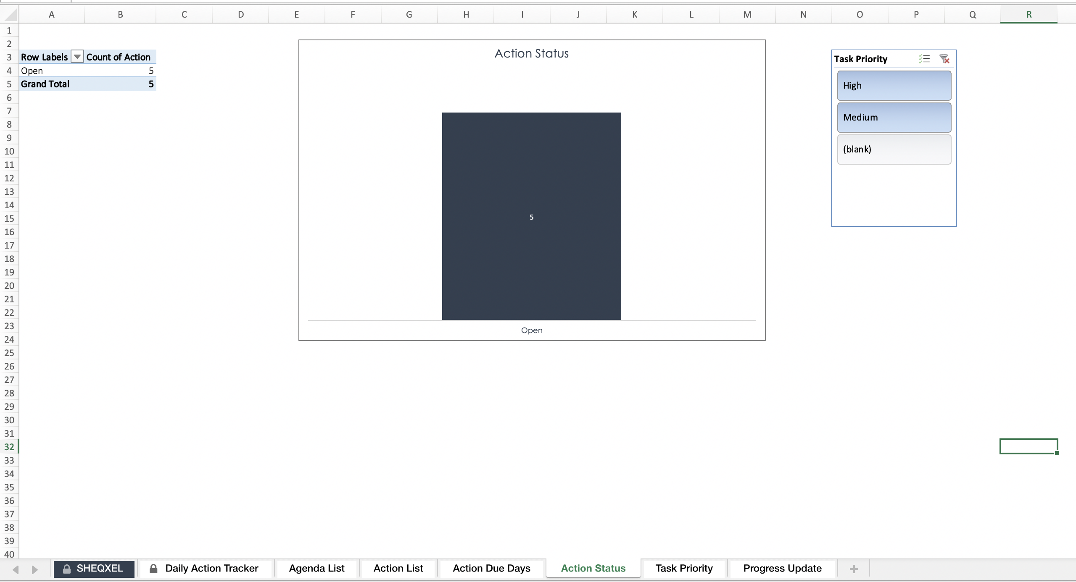Switch to the Agenda List sheet

[316, 569]
